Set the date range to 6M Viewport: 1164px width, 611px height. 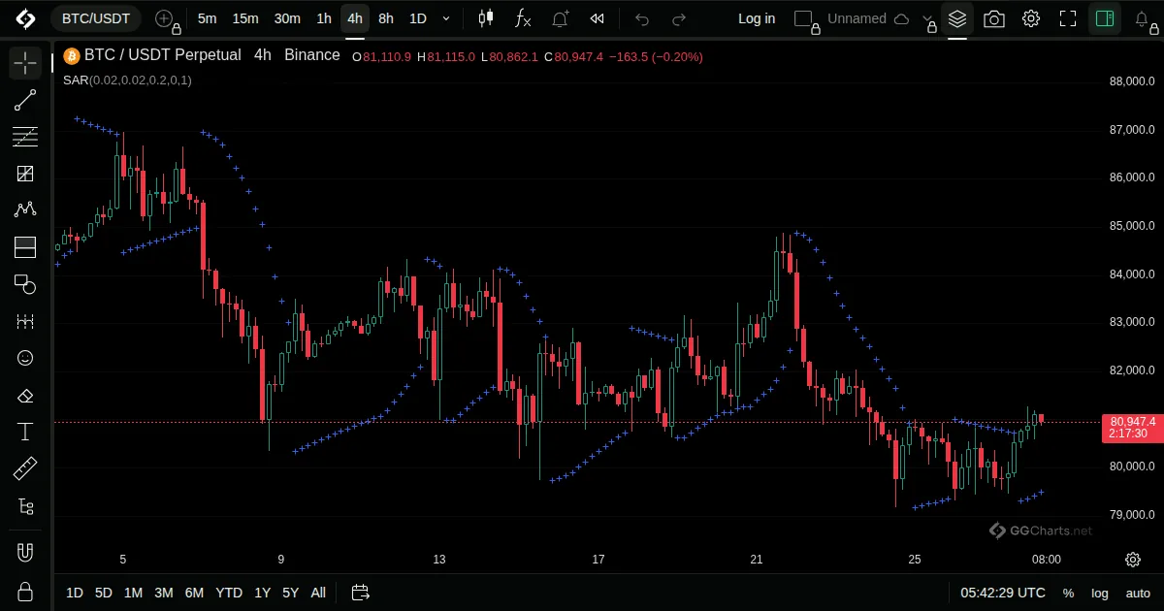click(194, 593)
